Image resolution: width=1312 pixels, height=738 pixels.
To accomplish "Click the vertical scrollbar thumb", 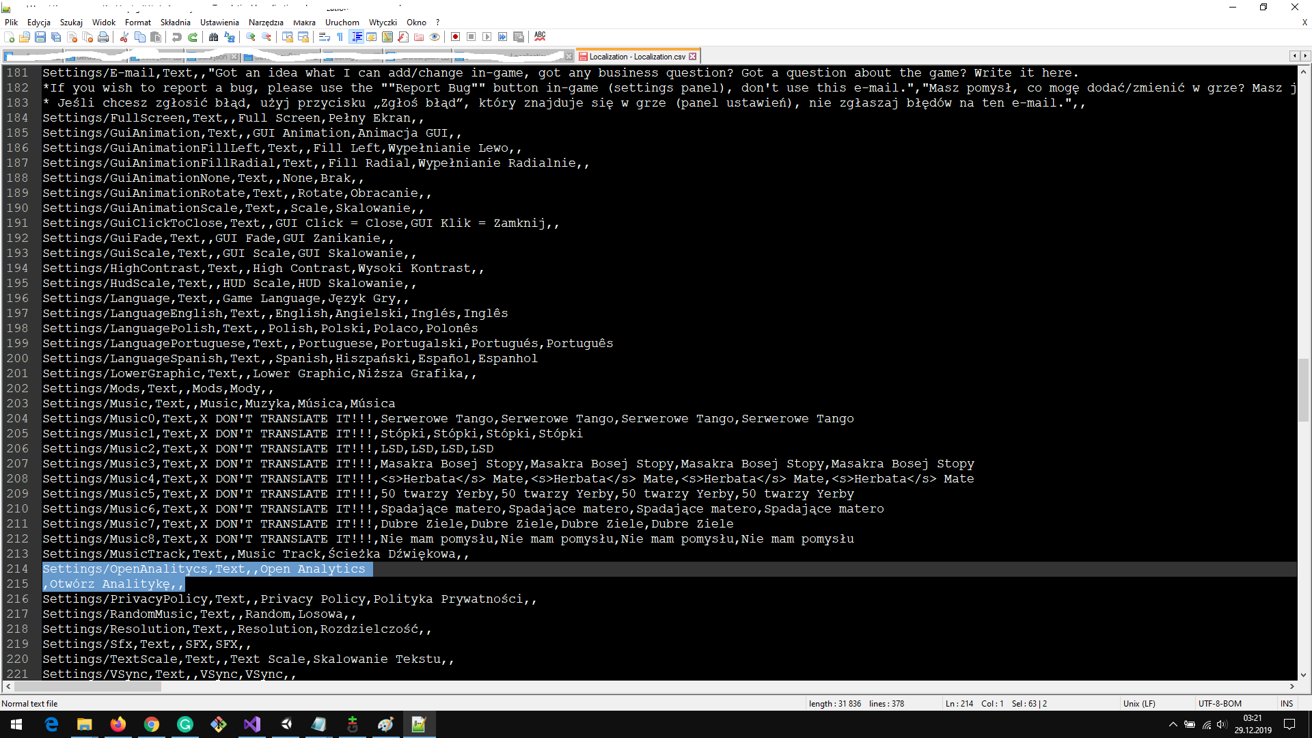I will [1304, 389].
